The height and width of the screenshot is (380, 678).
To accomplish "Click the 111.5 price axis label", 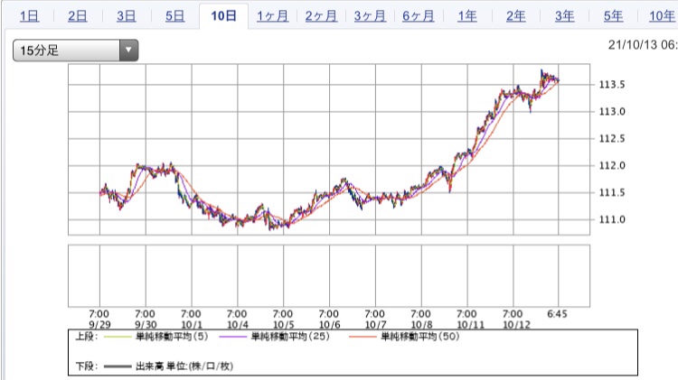I will coord(612,192).
